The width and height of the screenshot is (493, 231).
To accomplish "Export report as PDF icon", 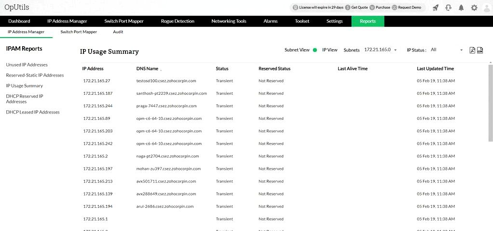I will [x=472, y=50].
